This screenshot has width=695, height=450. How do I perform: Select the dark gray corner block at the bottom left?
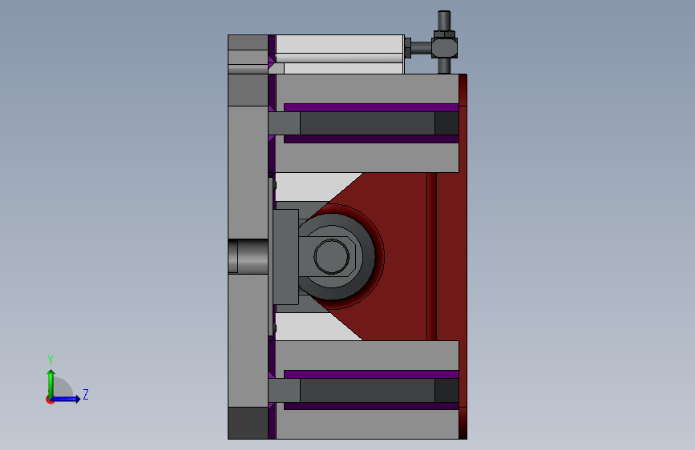coord(248,423)
